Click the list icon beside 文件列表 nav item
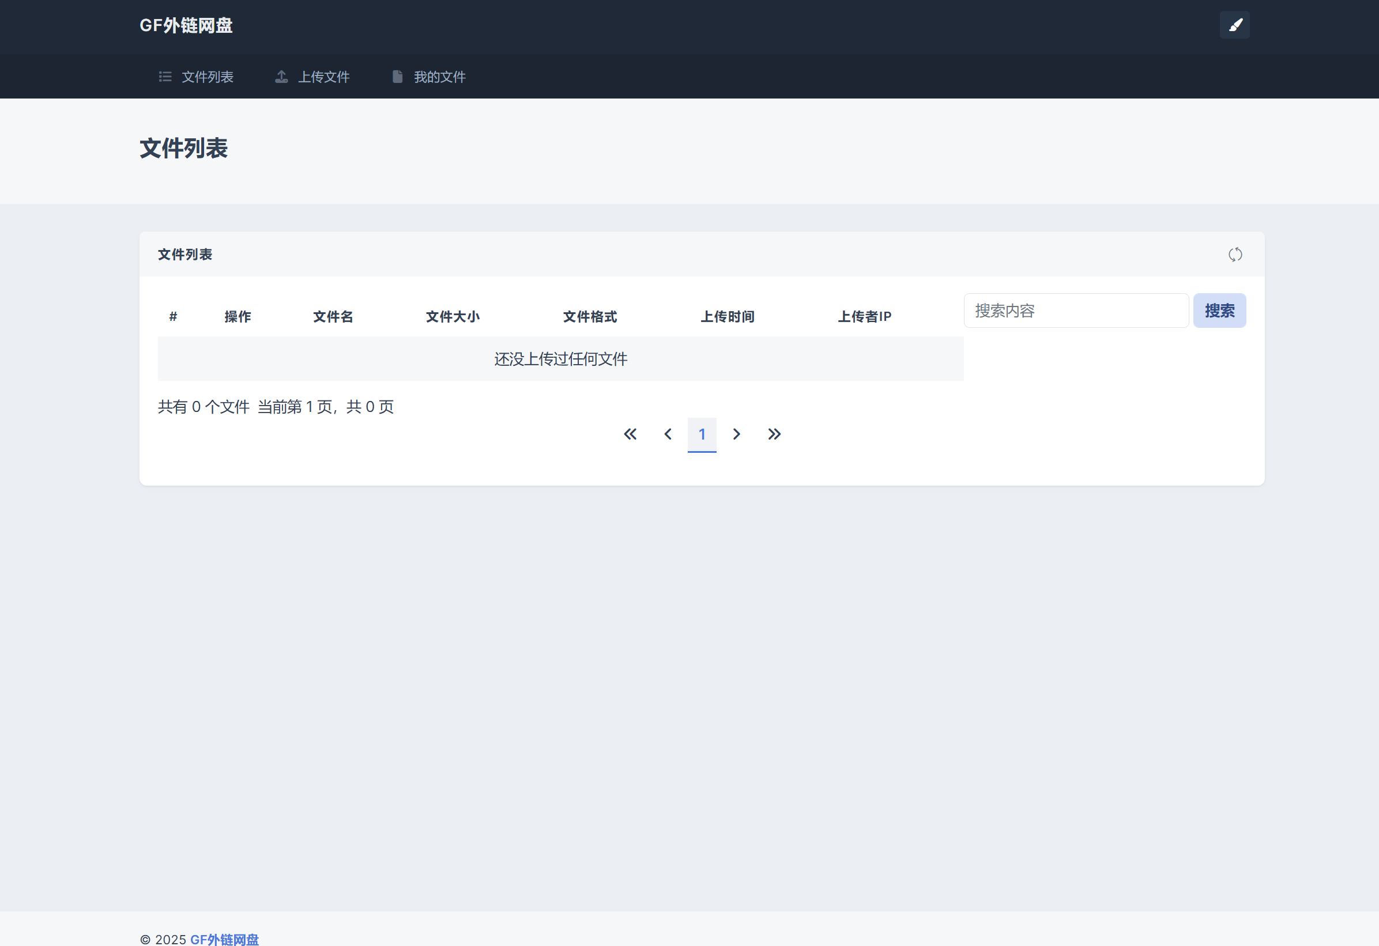 [165, 77]
